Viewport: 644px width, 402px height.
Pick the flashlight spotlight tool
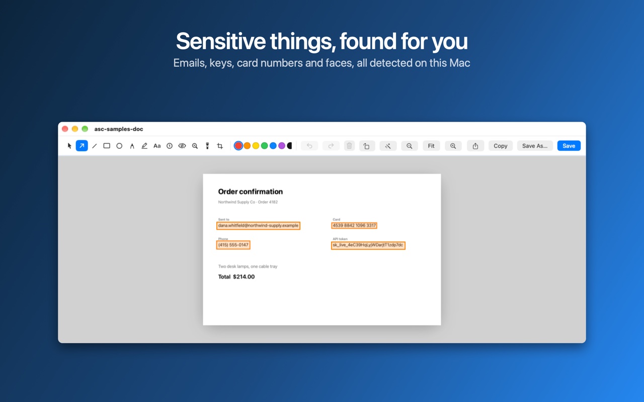point(207,146)
